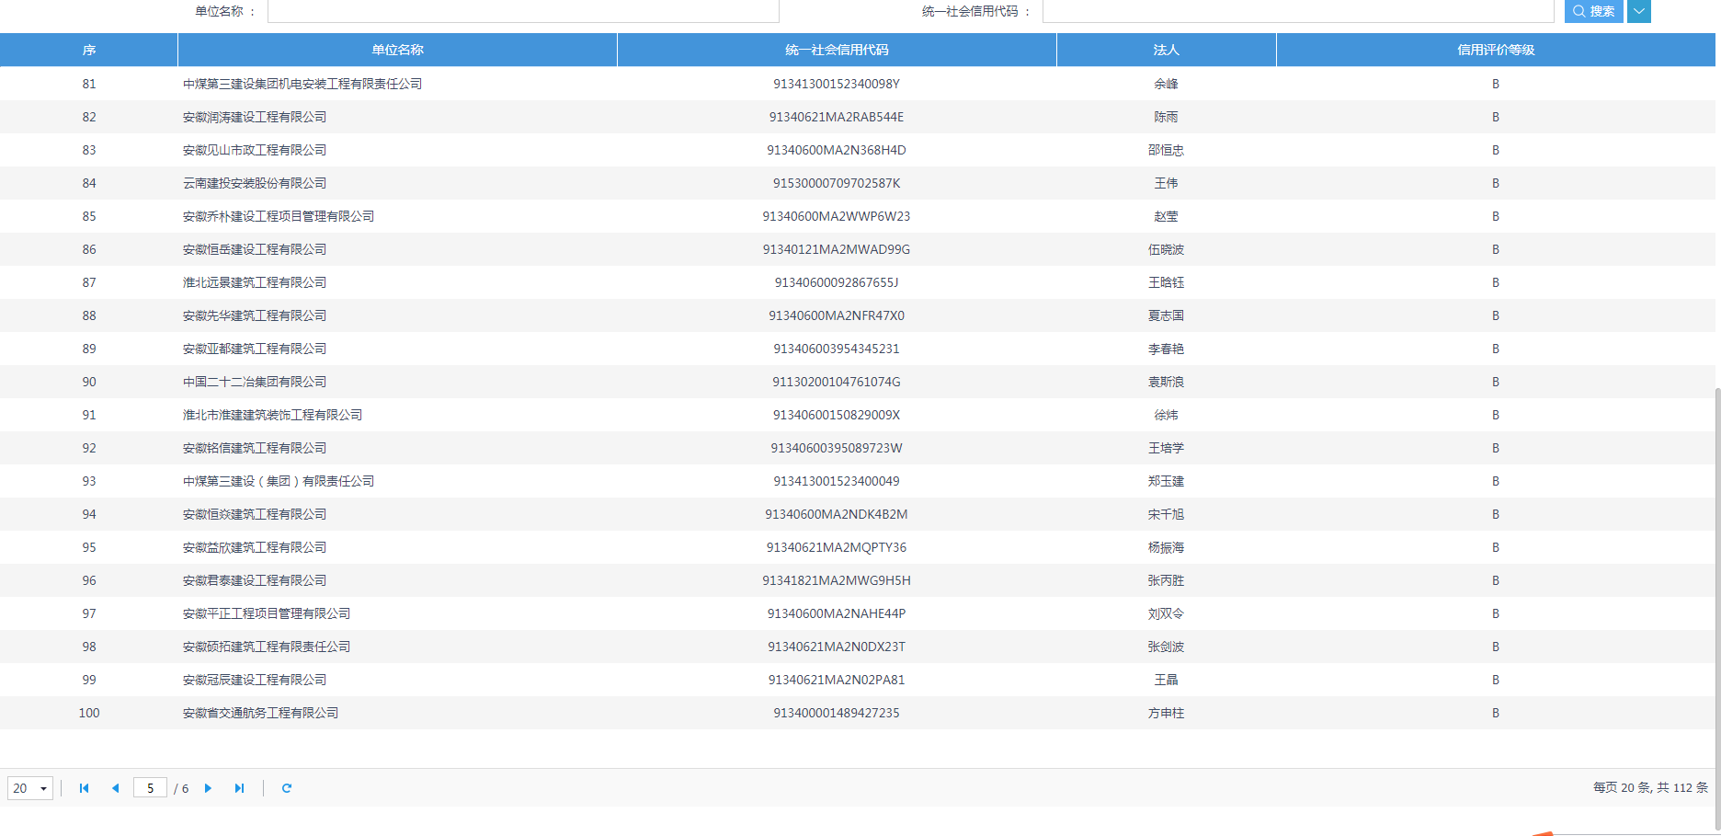This screenshot has width=1721, height=836.
Task: Click the 序 column header
Action: (x=89, y=50)
